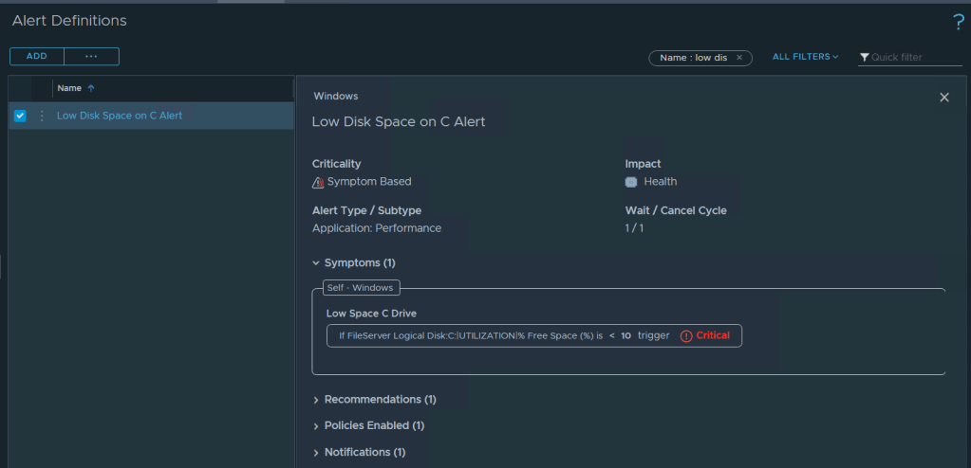The height and width of the screenshot is (468, 971).
Task: Open the vertical dots row actions menu
Action: tap(41, 116)
